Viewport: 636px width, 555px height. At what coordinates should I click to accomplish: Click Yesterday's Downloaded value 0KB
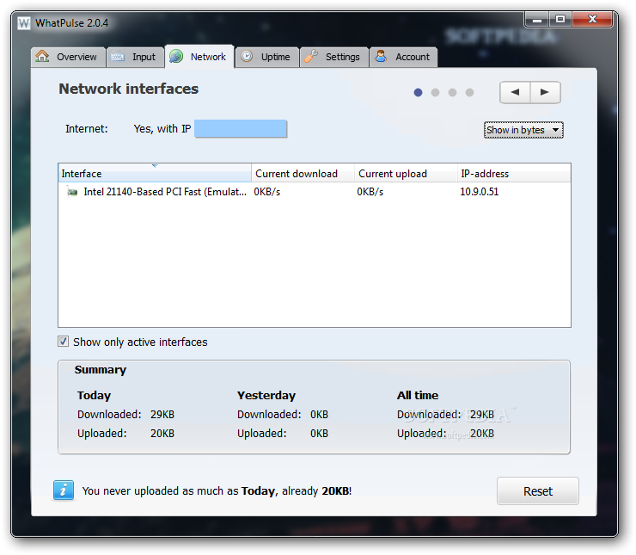coord(319,415)
